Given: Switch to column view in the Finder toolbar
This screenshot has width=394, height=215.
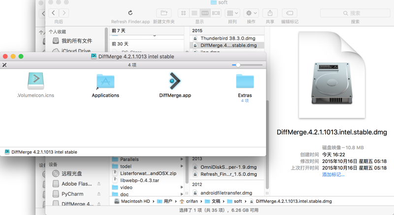Looking at the screenshot, I should pos(205,13).
